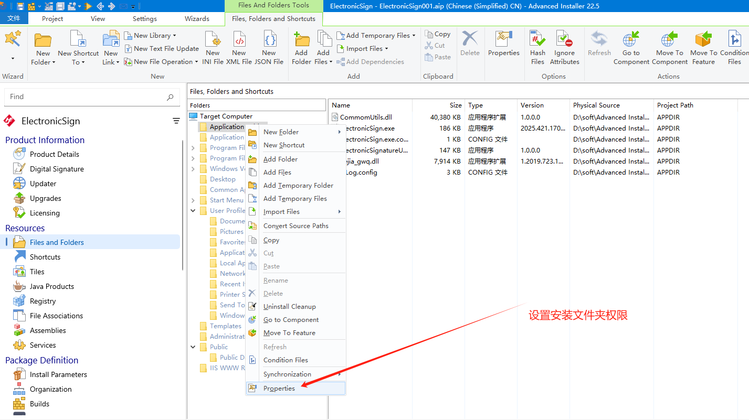Screen dimensions: 749x420
Task: Expand the Start Menu tree folder
Action: tap(193, 200)
